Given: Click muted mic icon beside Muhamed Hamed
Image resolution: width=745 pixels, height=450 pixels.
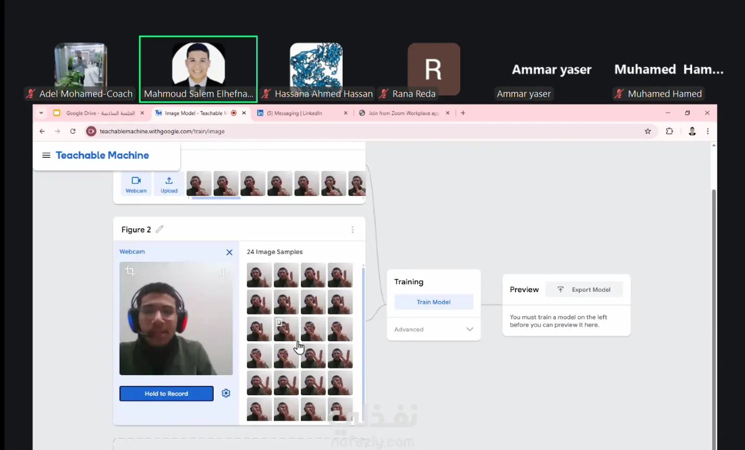Looking at the screenshot, I should (619, 94).
